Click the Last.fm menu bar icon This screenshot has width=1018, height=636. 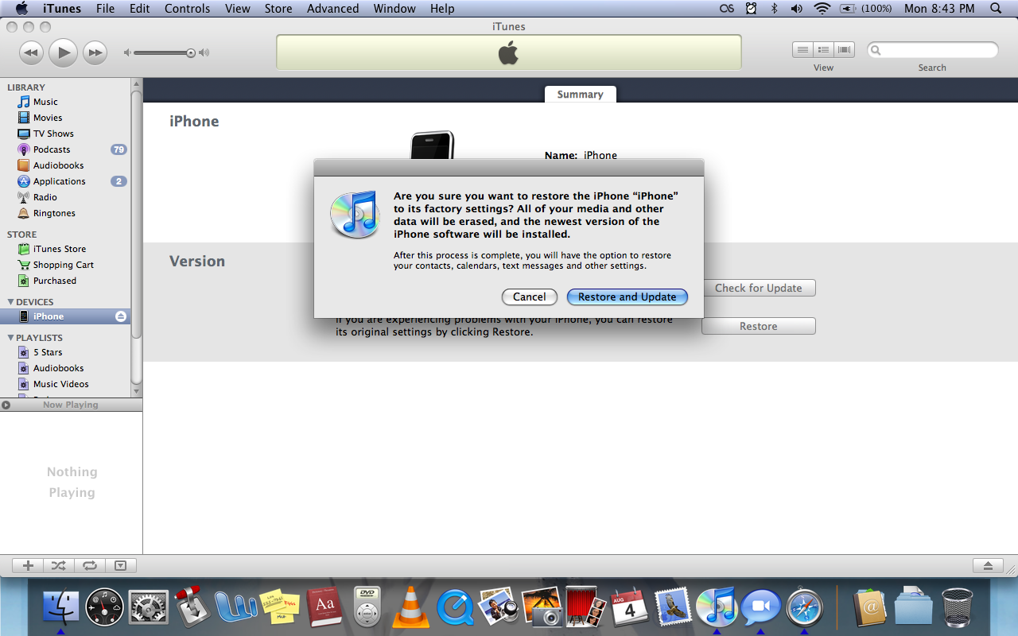[x=726, y=9]
